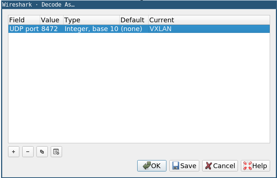The width and height of the screenshot is (277, 178).
Task: Add a new Decode As entry
Action: click(14, 152)
